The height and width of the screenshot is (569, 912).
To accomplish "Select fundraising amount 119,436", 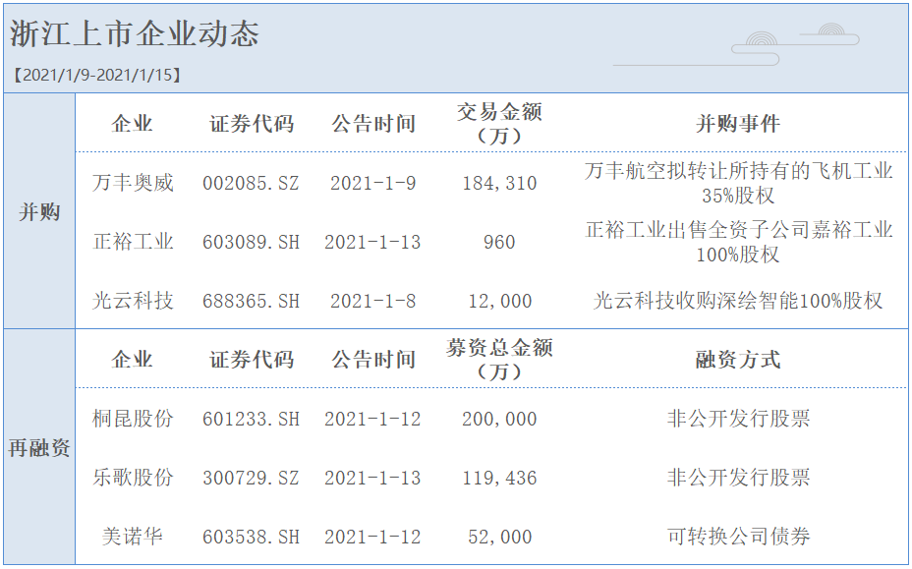I will [x=499, y=479].
